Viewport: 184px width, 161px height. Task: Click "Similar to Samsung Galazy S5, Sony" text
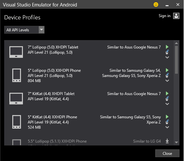130,117
